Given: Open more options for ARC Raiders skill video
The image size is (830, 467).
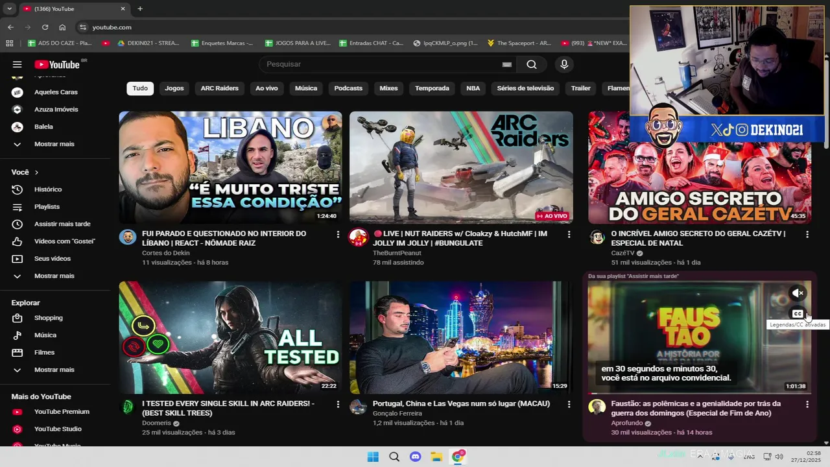Looking at the screenshot, I should (x=338, y=404).
